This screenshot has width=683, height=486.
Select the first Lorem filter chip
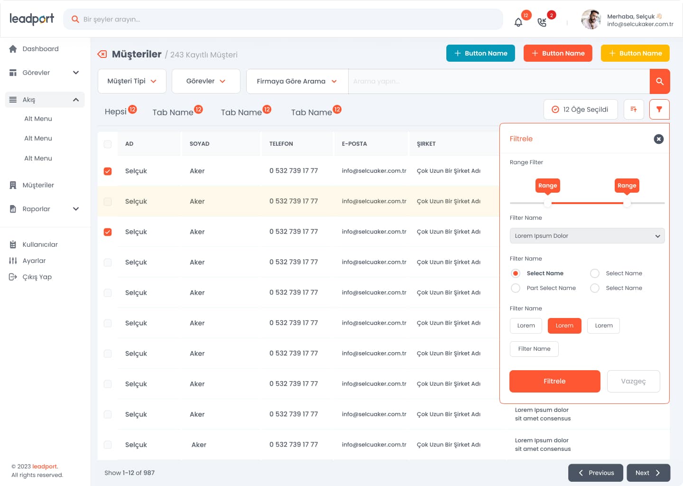(x=526, y=326)
